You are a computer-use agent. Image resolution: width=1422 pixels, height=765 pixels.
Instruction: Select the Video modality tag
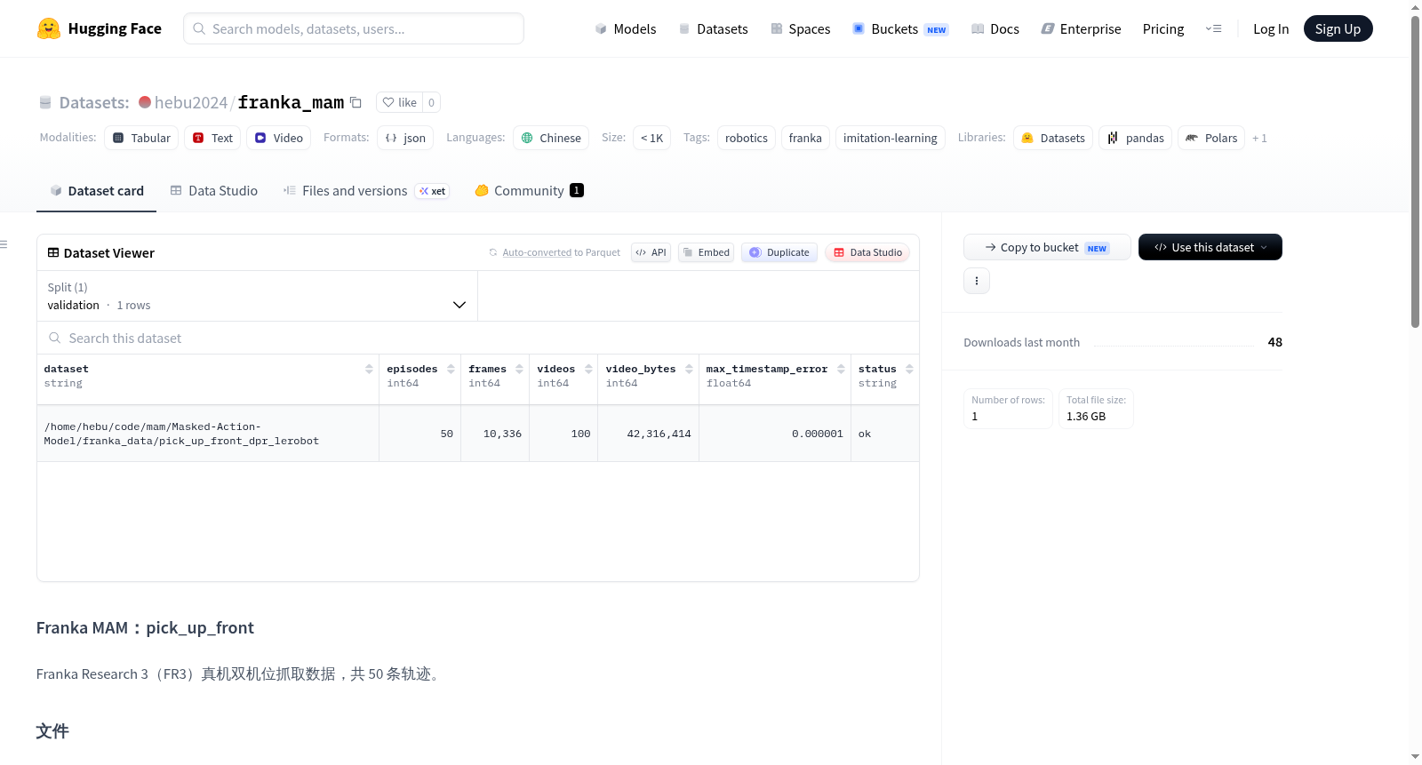(x=278, y=138)
